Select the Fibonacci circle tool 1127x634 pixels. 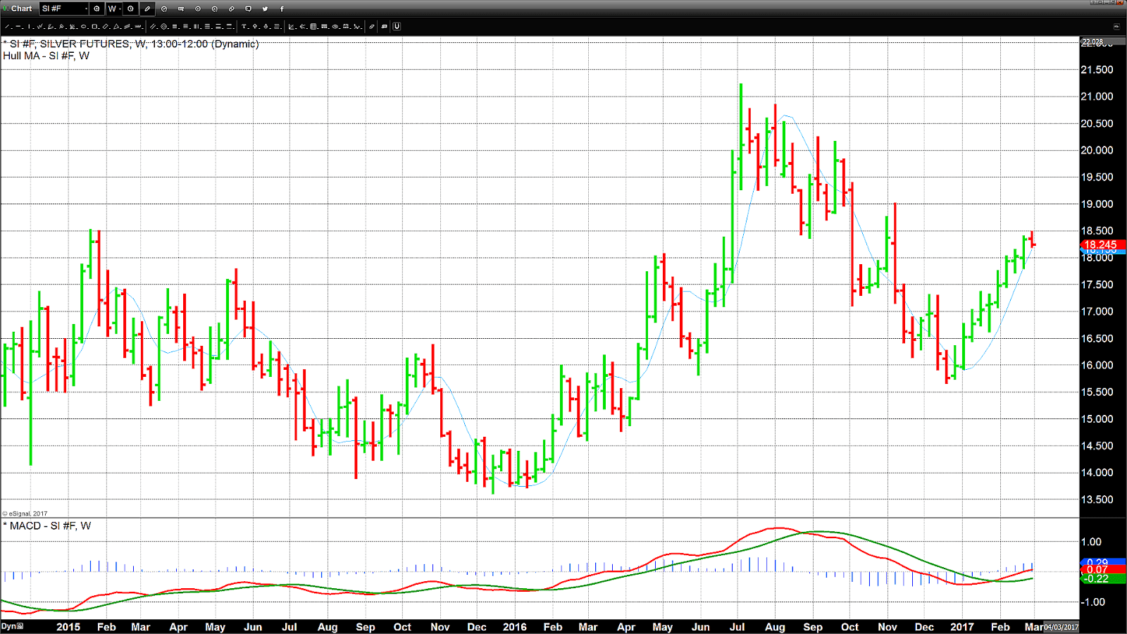coord(163,27)
